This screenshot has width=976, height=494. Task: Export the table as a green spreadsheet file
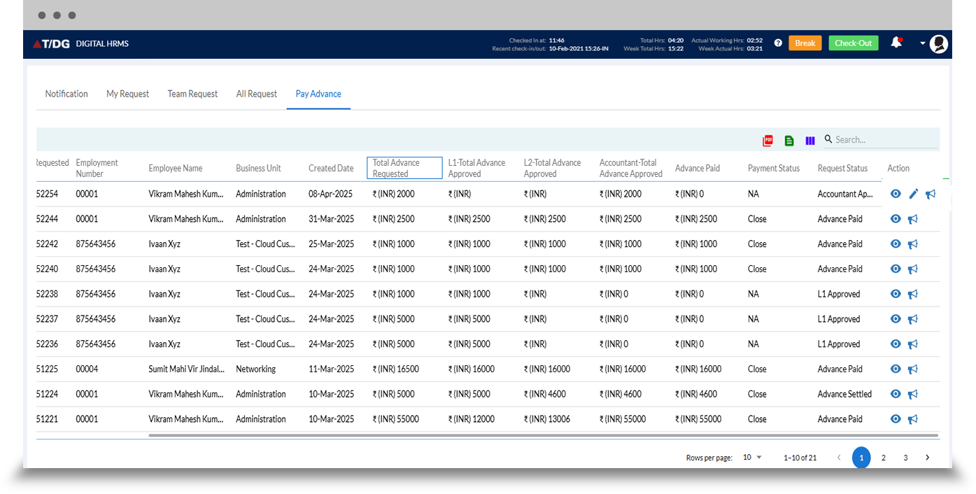pyautogui.click(x=789, y=140)
